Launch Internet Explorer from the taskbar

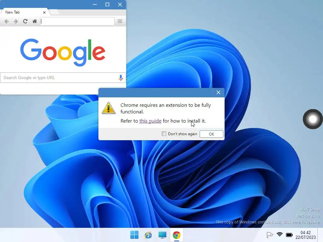coord(148,235)
